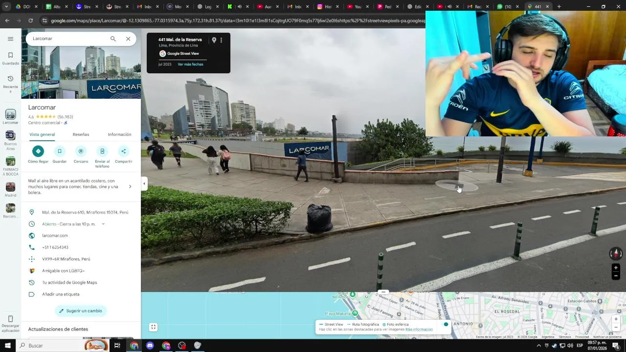Select the Barcelona recent place shortcut
626x352 pixels.
click(x=10, y=211)
